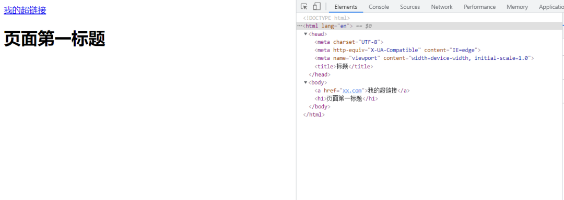Open the Sources tab
This screenshot has height=200, width=564.
410,7
